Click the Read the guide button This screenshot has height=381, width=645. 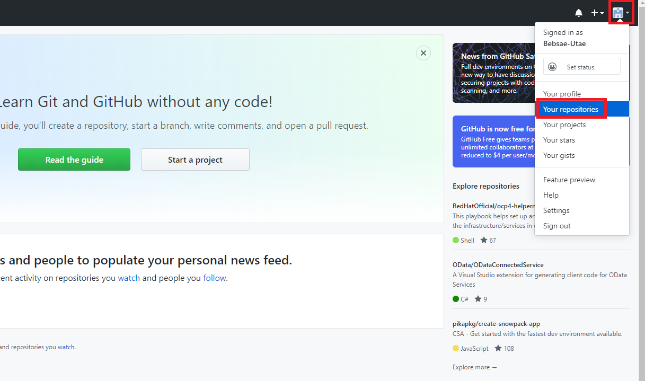[x=74, y=160]
